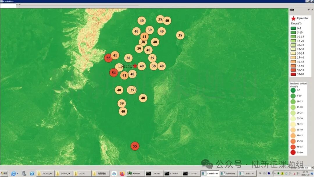This screenshot has width=314, height=177.
Task: Open the coordinate dropdown in status bar
Action: pos(312,168)
